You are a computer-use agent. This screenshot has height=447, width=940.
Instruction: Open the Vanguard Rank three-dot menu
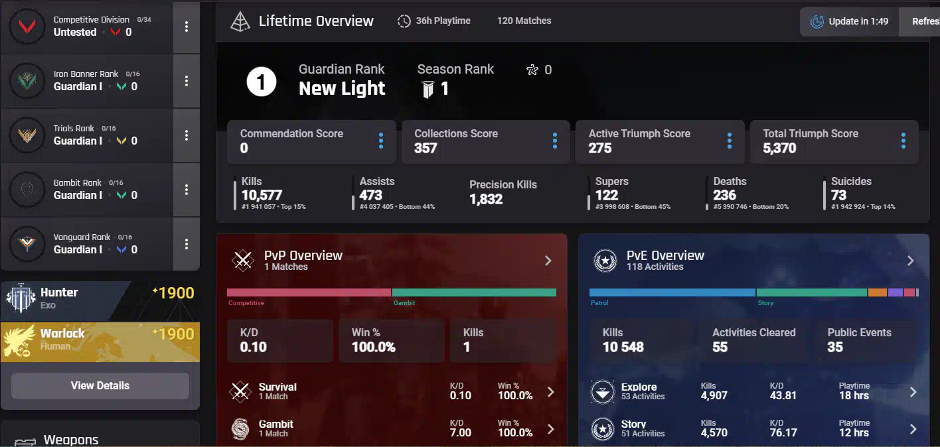(x=187, y=244)
